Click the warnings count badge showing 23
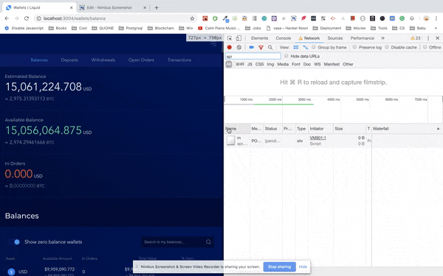 pos(415,38)
